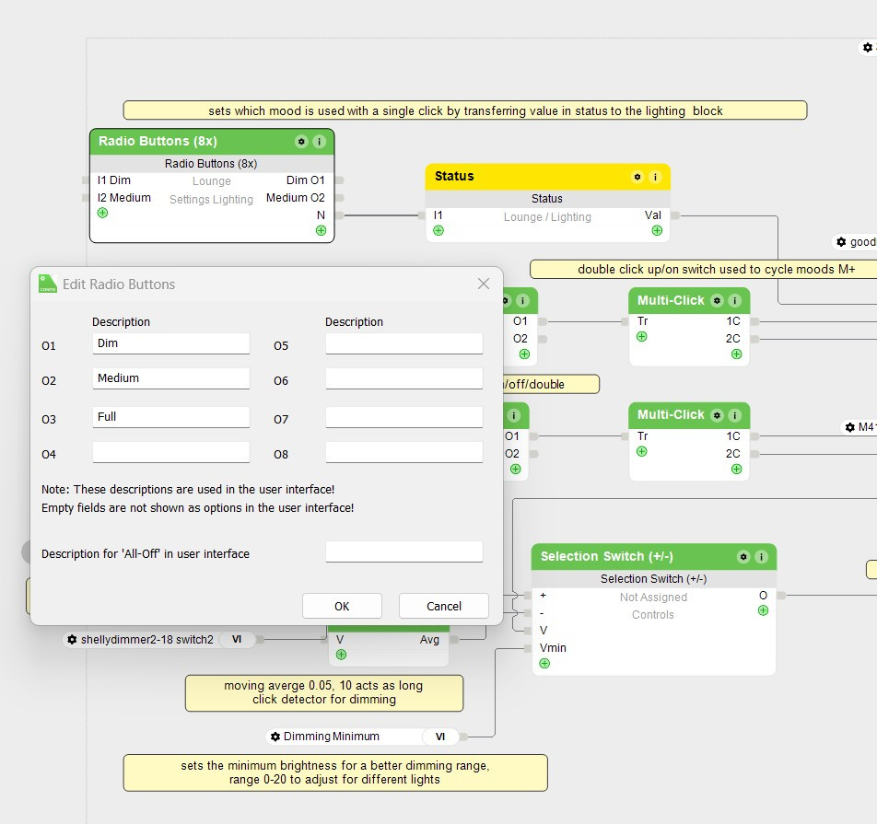Screen dimensions: 877x824
Task: Open info icon on Selection Switch (+/-) block
Action: click(761, 557)
